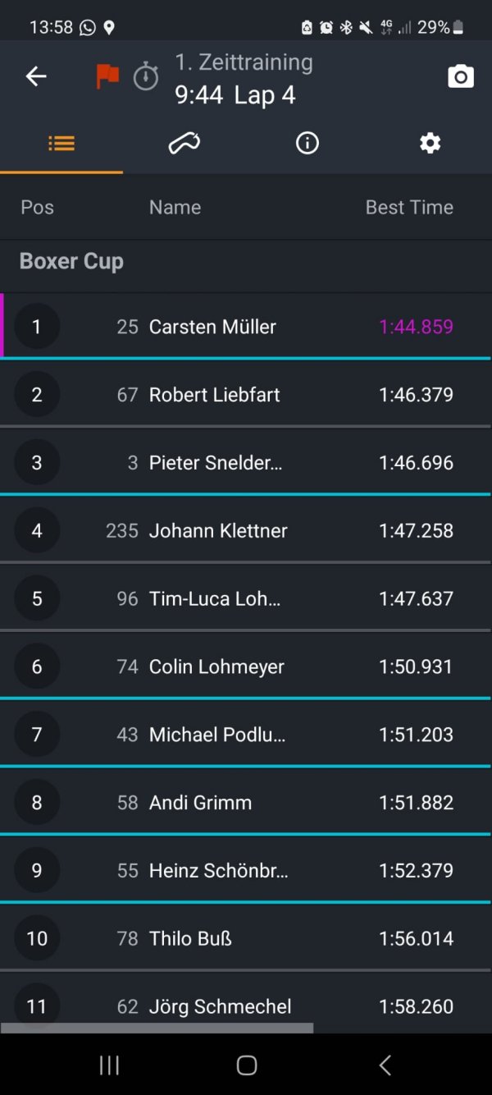Tap the Pos column header
This screenshot has height=1095, width=492.
coord(37,207)
